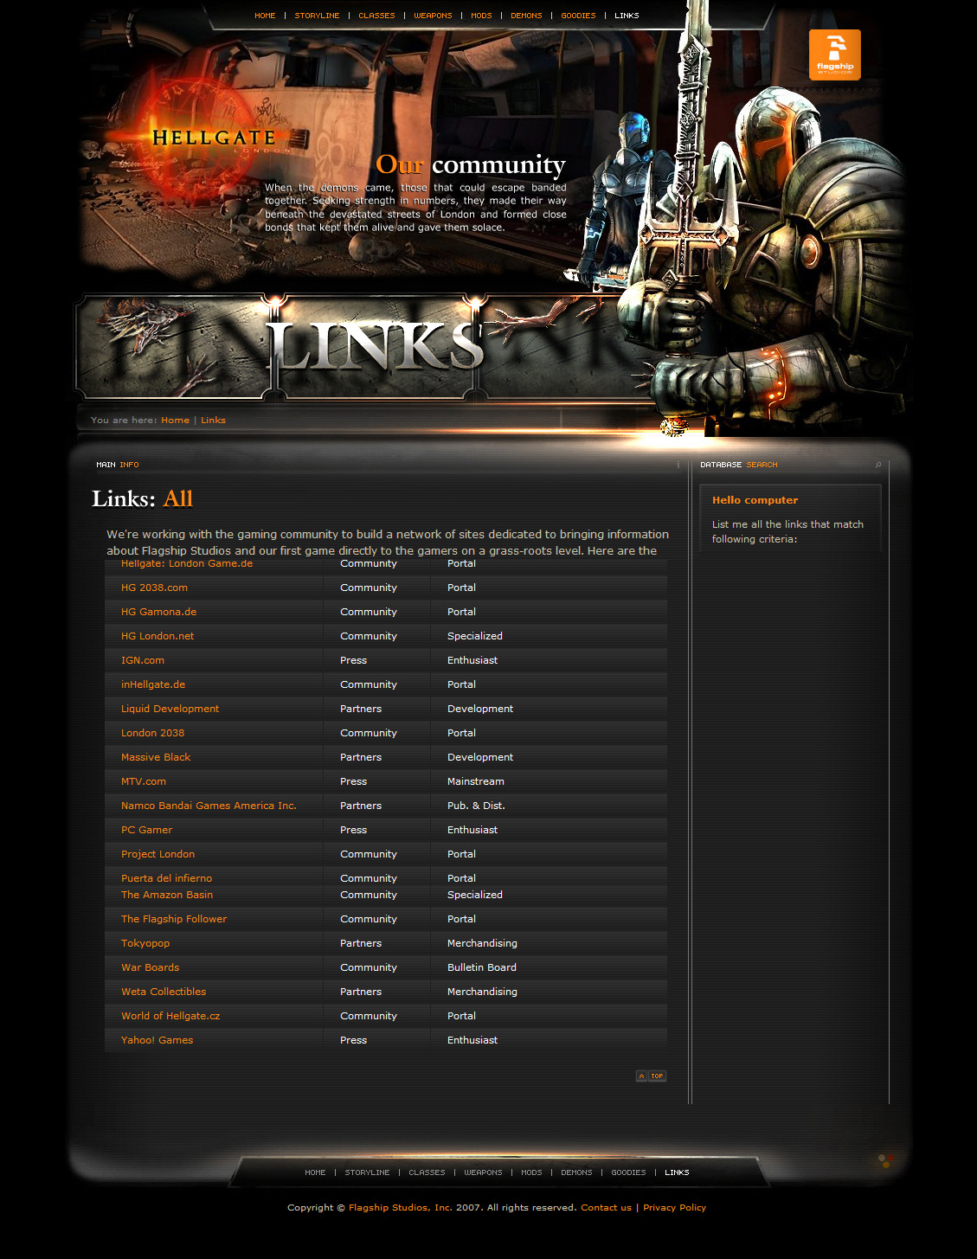977x1259 pixels.
Task: Open DEMONS in the footer navigation
Action: pyautogui.click(x=576, y=1172)
